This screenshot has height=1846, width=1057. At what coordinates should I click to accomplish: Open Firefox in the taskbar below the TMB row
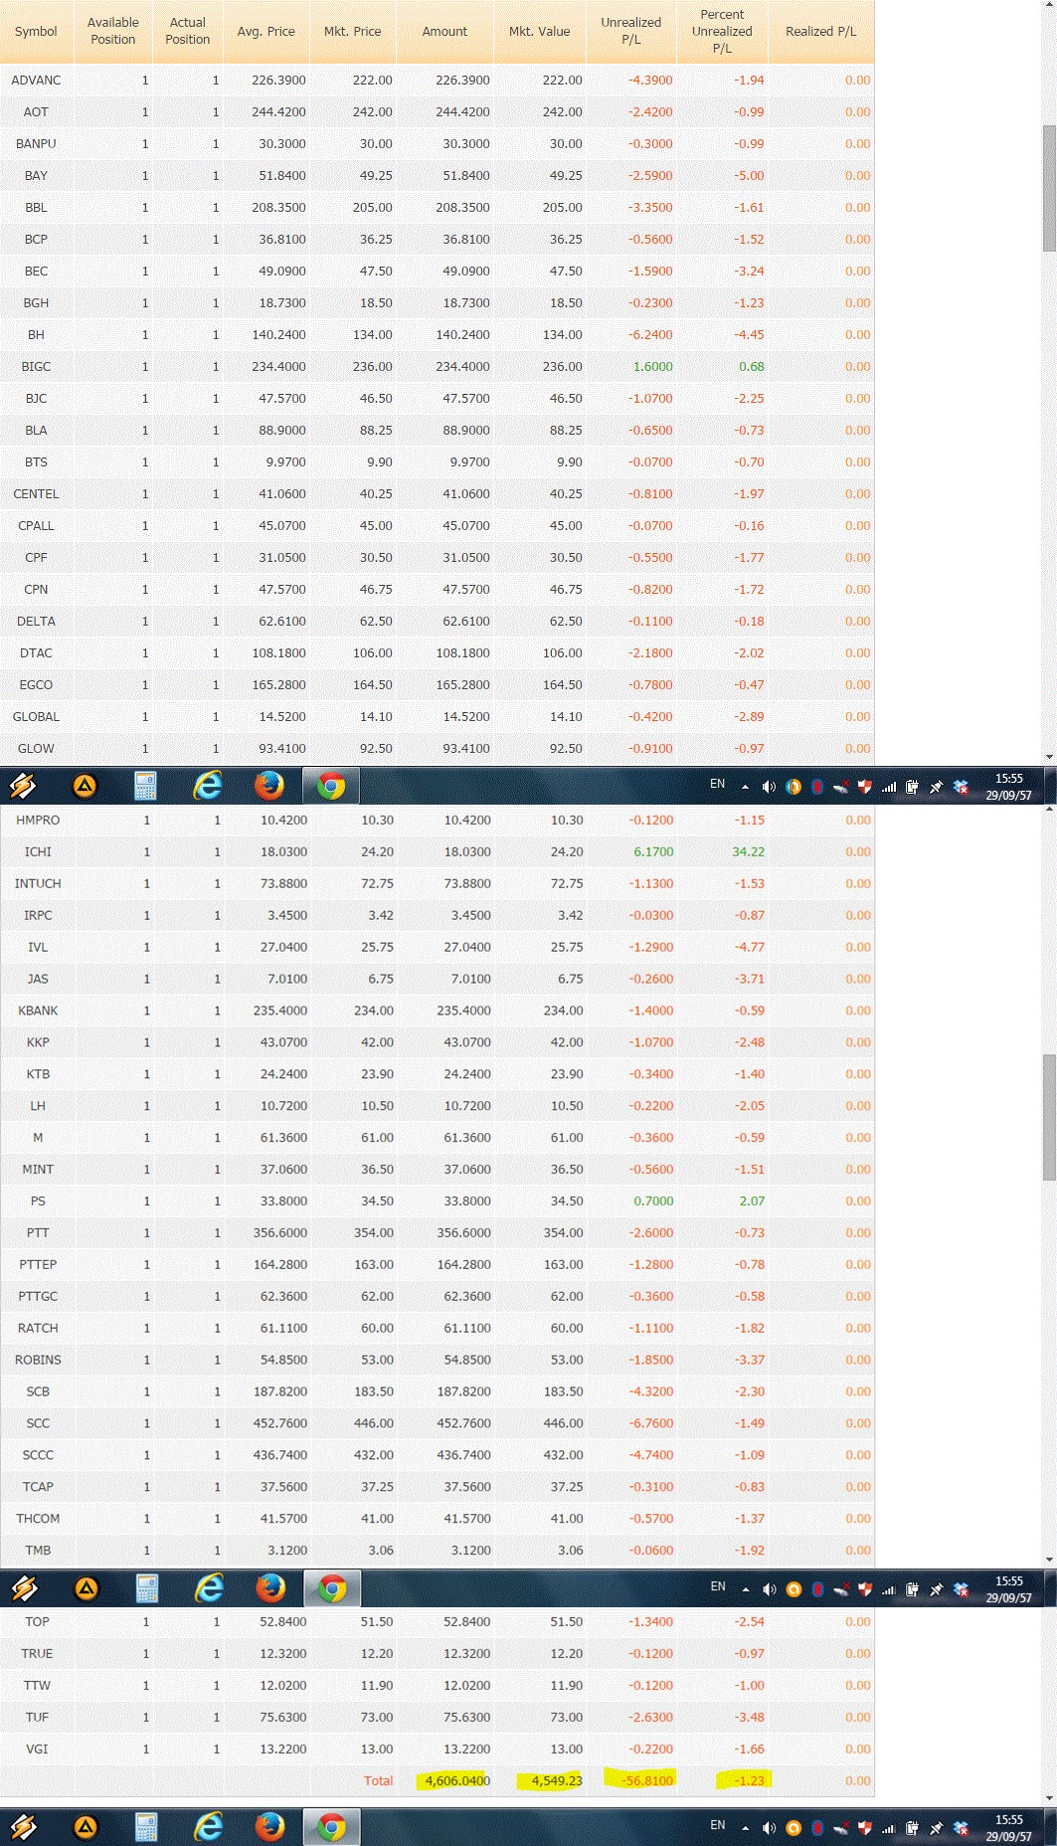[x=269, y=1589]
